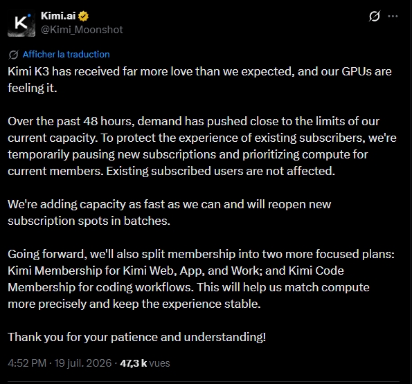Screen dimensions: 412x384
Task: Click the blue dot on the Kimi logo
Action: [x=29, y=16]
